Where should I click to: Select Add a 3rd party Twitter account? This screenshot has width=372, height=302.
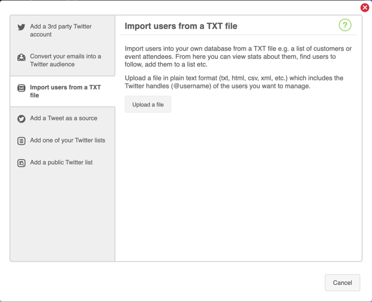[x=63, y=30]
